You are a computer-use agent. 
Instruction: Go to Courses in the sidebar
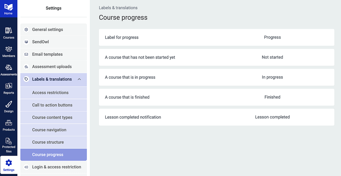[9, 33]
